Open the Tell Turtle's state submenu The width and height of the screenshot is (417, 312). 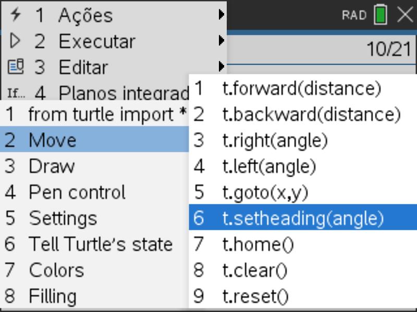[x=94, y=244]
